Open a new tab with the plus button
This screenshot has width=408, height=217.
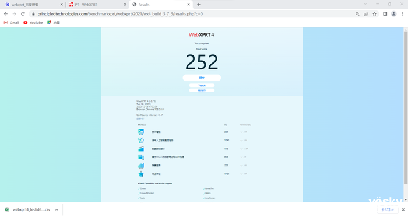pyautogui.click(x=199, y=5)
